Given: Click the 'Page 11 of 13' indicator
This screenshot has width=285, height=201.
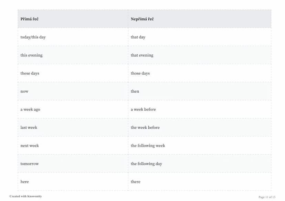Looking at the screenshot, I should coord(267,197).
